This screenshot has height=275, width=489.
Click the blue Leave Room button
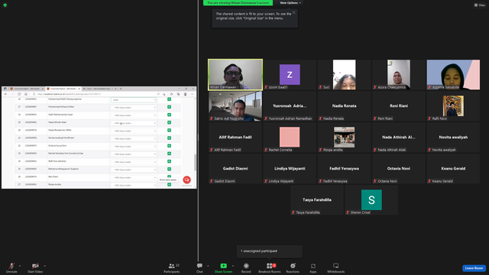click(474, 268)
